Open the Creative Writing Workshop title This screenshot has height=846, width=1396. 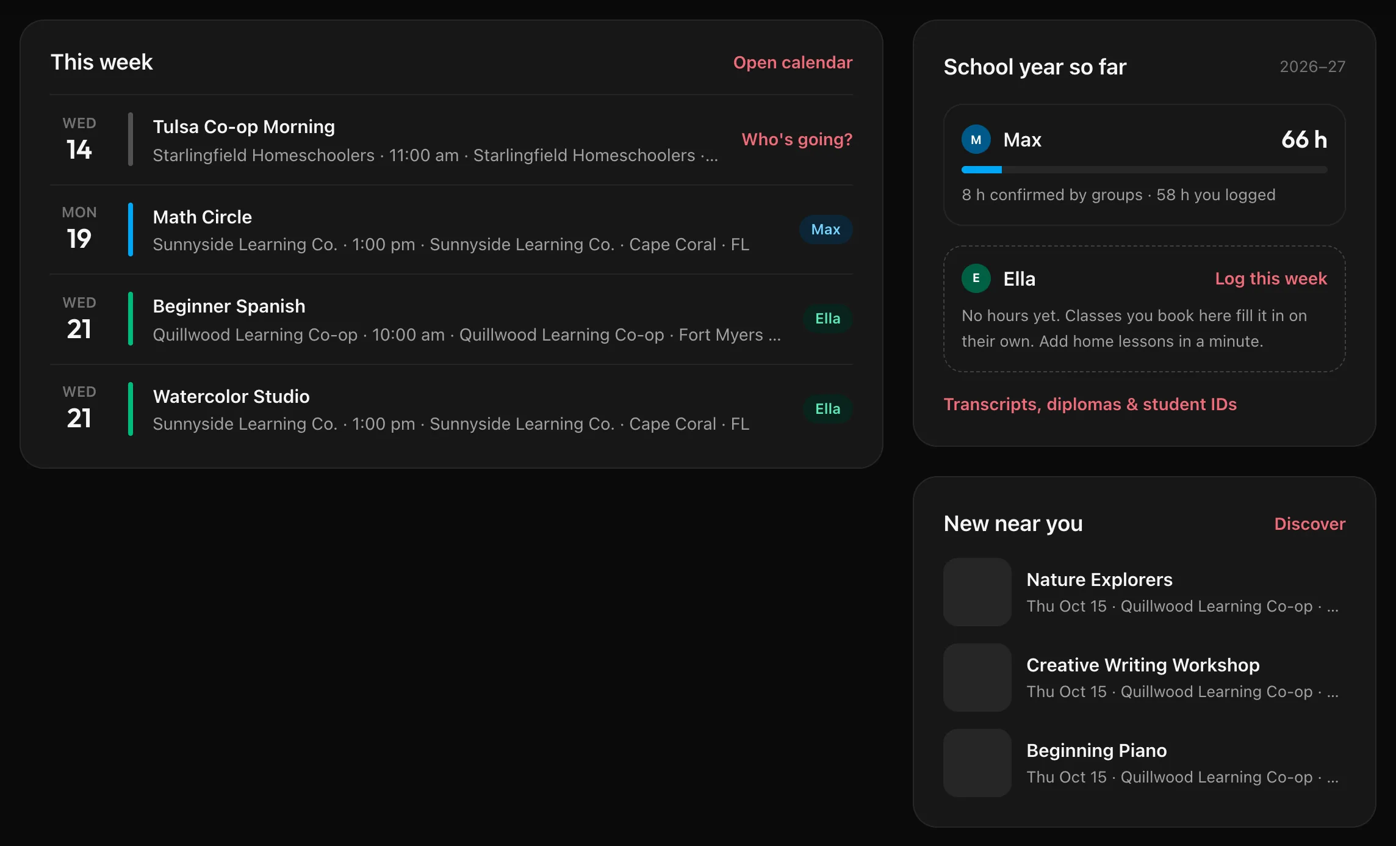coord(1143,665)
